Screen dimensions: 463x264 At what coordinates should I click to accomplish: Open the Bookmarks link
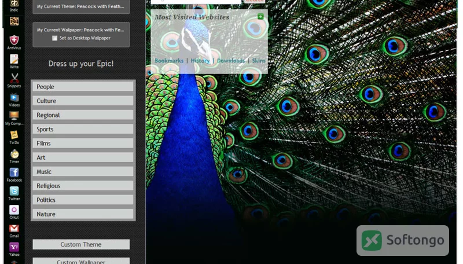169,61
